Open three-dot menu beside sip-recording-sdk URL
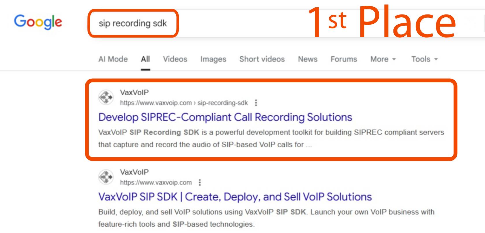This screenshot has height=233, width=485. 256,103
